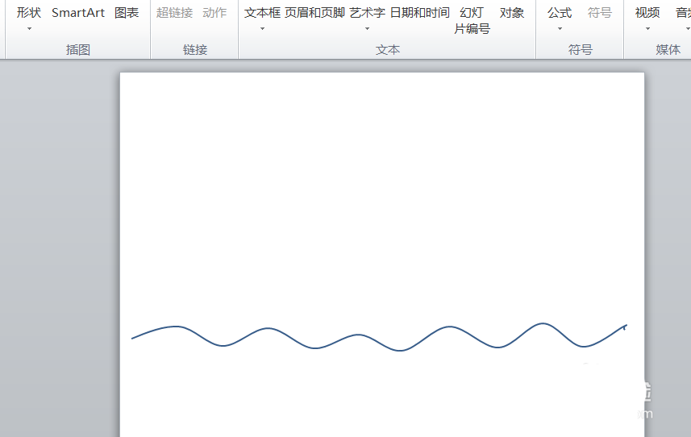Insert a 文本框 text box
Image resolution: width=691 pixels, height=437 pixels.
[x=262, y=13]
